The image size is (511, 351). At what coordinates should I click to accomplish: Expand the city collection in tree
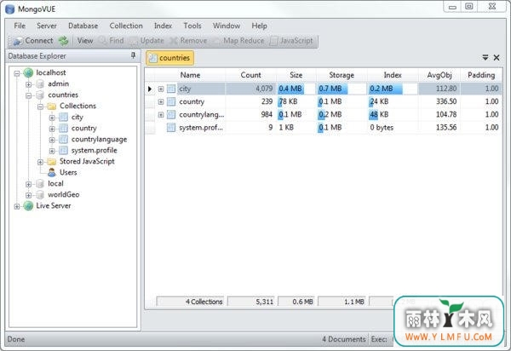click(52, 118)
